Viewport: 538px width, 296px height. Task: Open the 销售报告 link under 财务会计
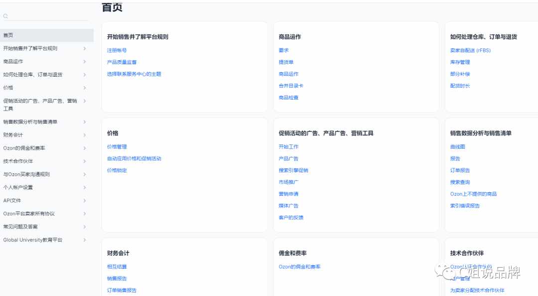coord(117,279)
